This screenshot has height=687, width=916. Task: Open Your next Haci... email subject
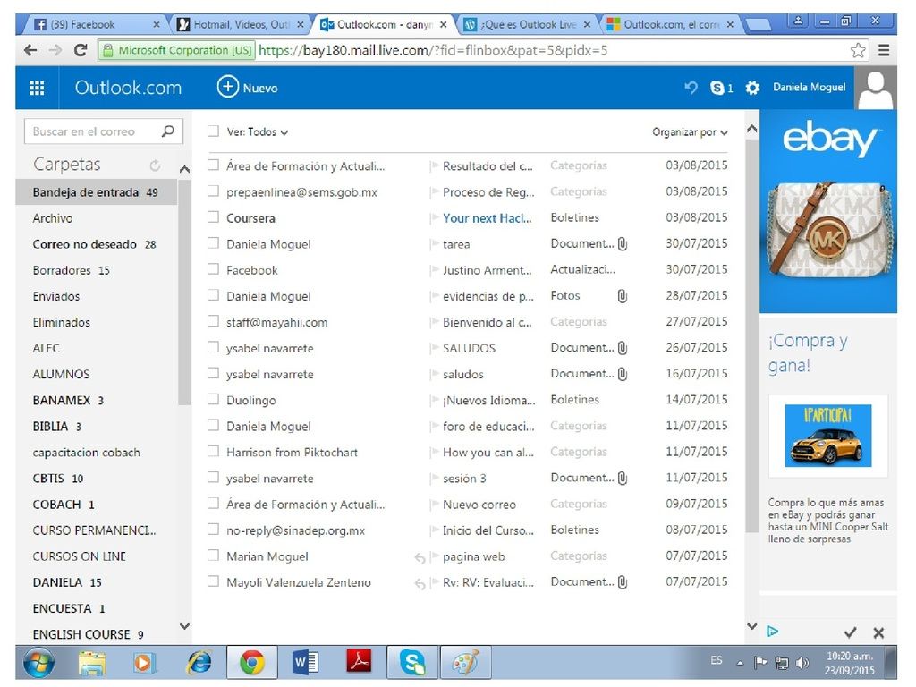(x=488, y=218)
